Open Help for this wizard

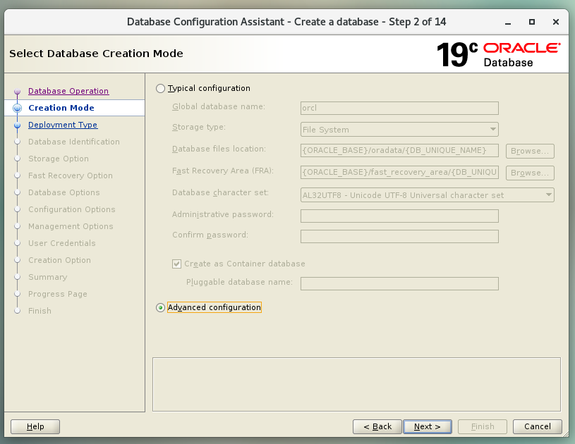[x=35, y=426]
